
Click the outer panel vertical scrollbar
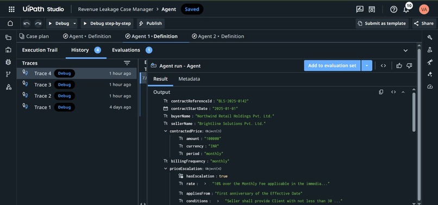(419, 124)
